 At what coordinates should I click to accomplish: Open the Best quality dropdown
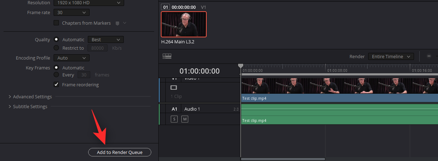[x=105, y=40]
